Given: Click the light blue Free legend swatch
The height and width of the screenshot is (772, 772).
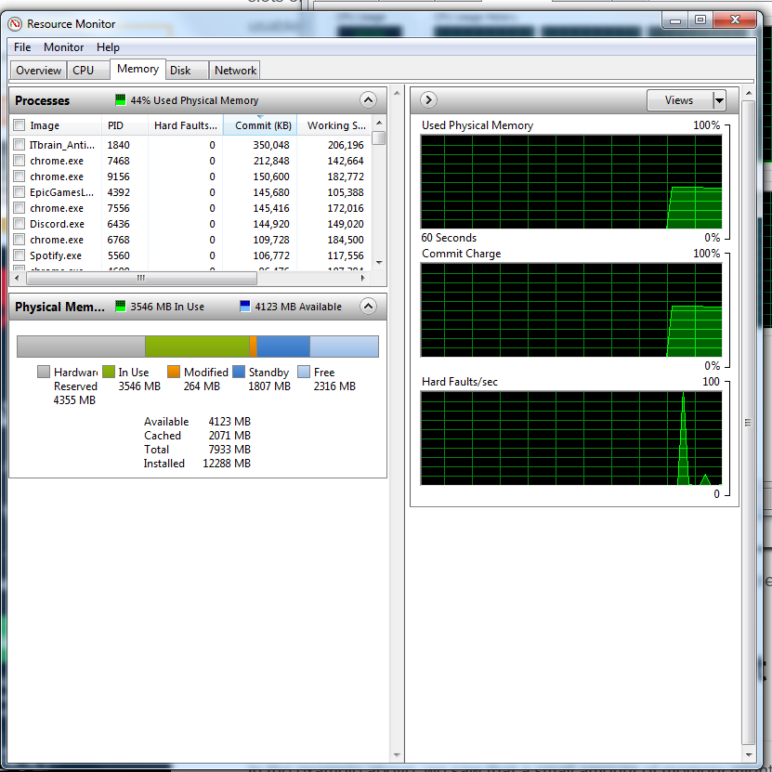Looking at the screenshot, I should (304, 372).
